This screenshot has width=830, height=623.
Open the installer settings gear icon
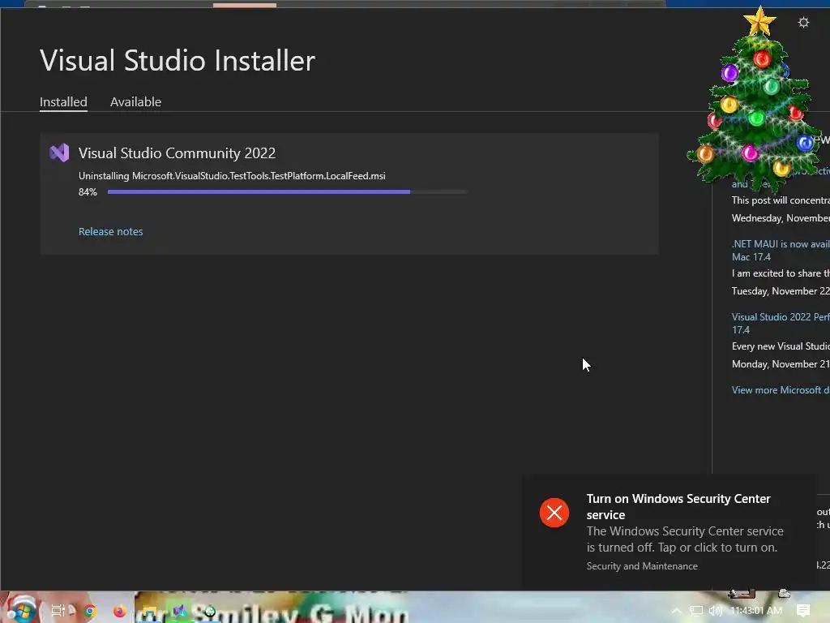[x=803, y=22]
